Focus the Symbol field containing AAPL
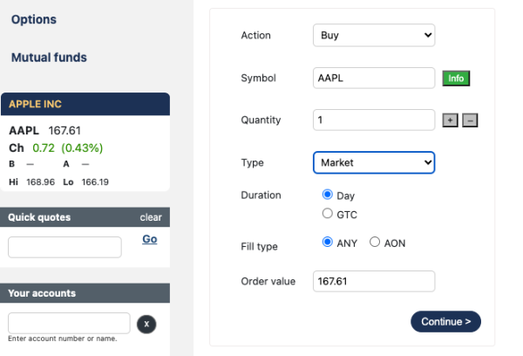523x356 pixels. [x=373, y=78]
